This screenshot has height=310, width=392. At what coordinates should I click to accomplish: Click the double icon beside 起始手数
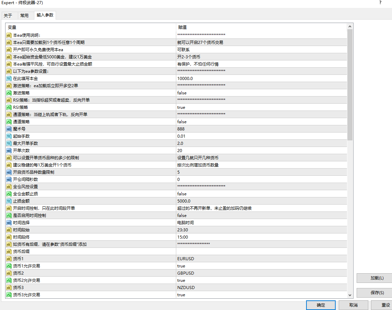[x=9, y=136]
